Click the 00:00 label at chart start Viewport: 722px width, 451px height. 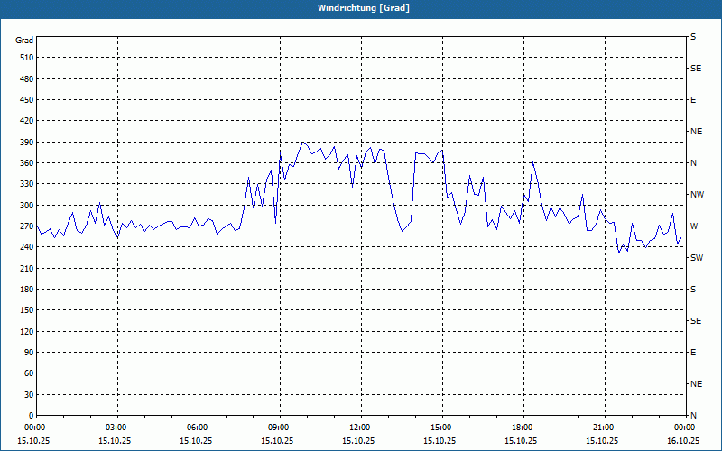[x=34, y=428]
